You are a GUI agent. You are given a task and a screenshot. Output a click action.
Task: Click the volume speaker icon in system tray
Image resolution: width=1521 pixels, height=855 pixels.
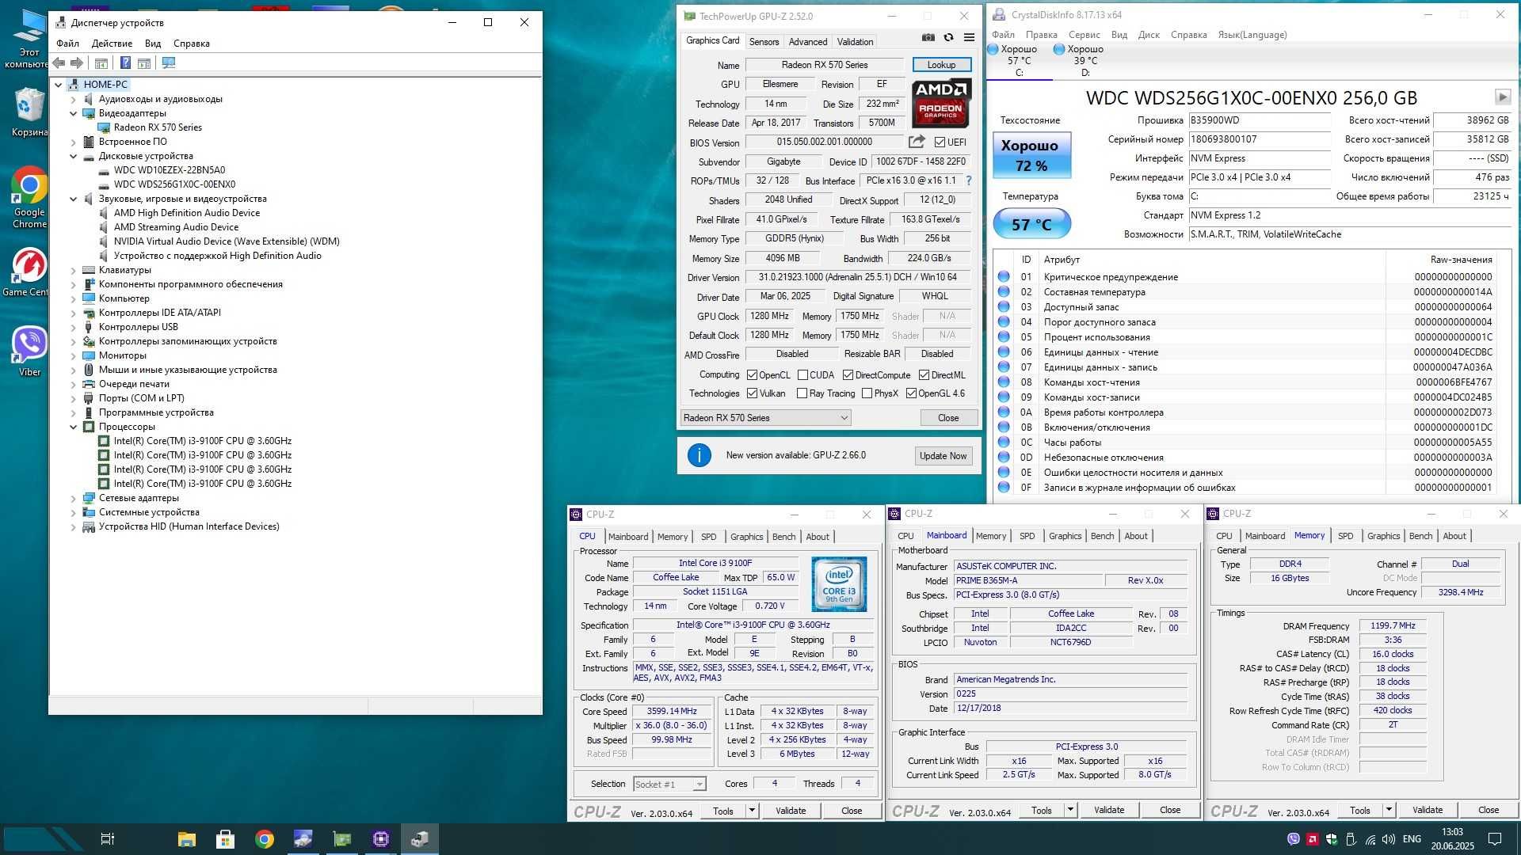coord(1388,839)
